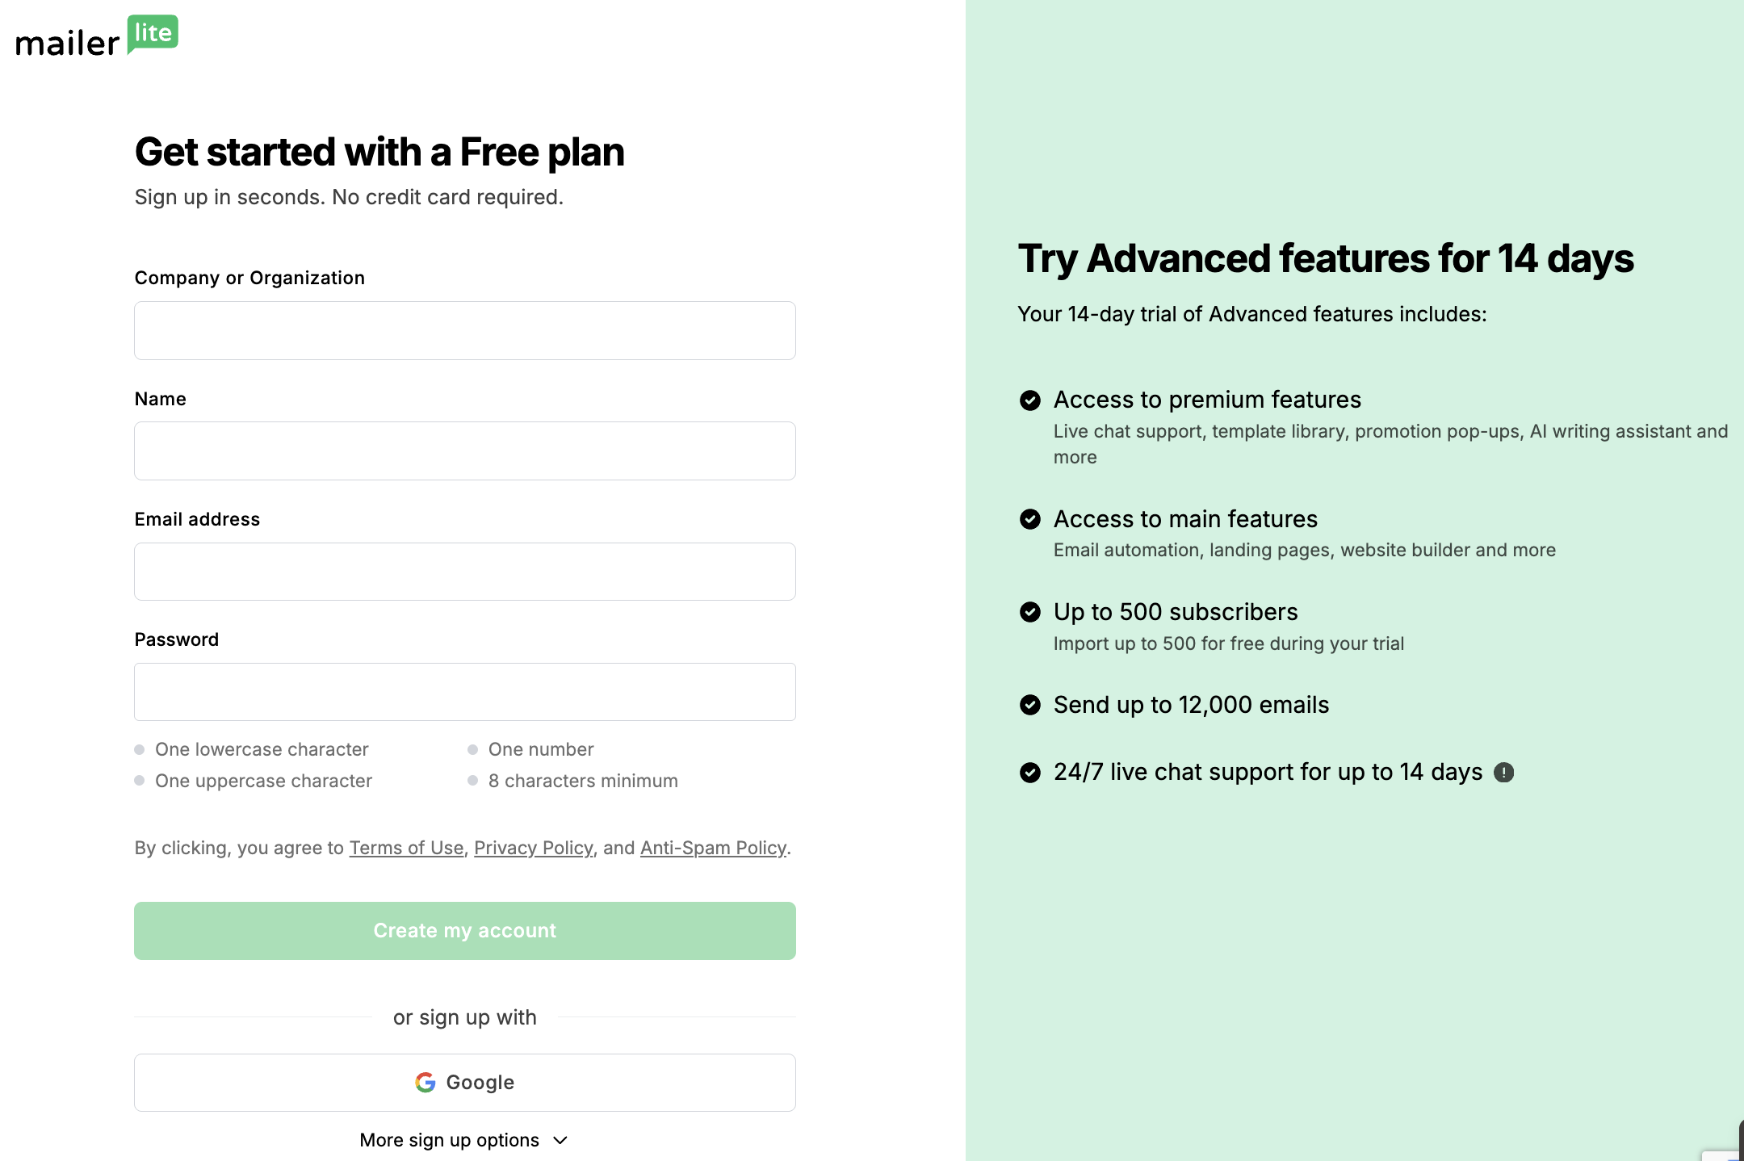
Task: Expand More sign up options
Action: point(450,1140)
